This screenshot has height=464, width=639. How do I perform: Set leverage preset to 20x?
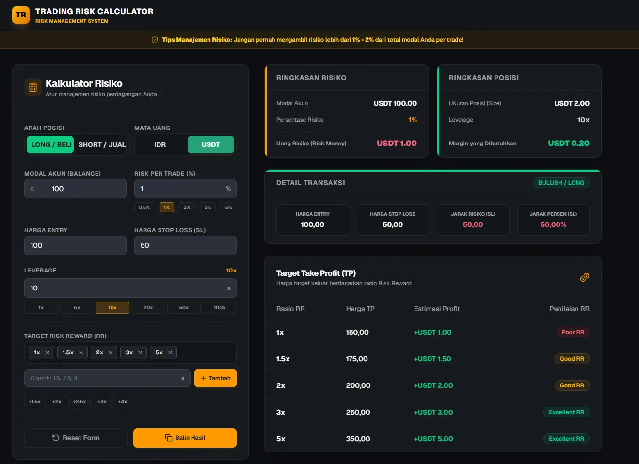[148, 307]
